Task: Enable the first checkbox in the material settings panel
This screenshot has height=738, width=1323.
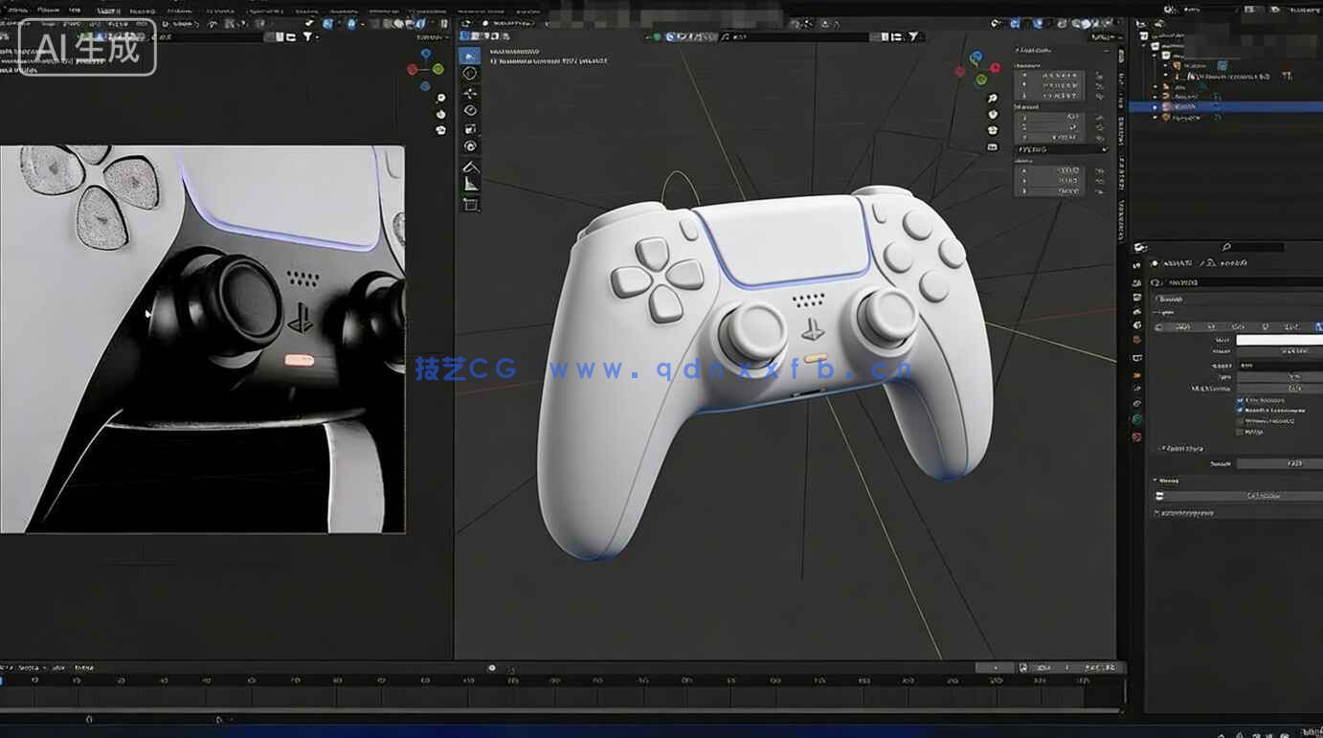Action: (x=1241, y=401)
